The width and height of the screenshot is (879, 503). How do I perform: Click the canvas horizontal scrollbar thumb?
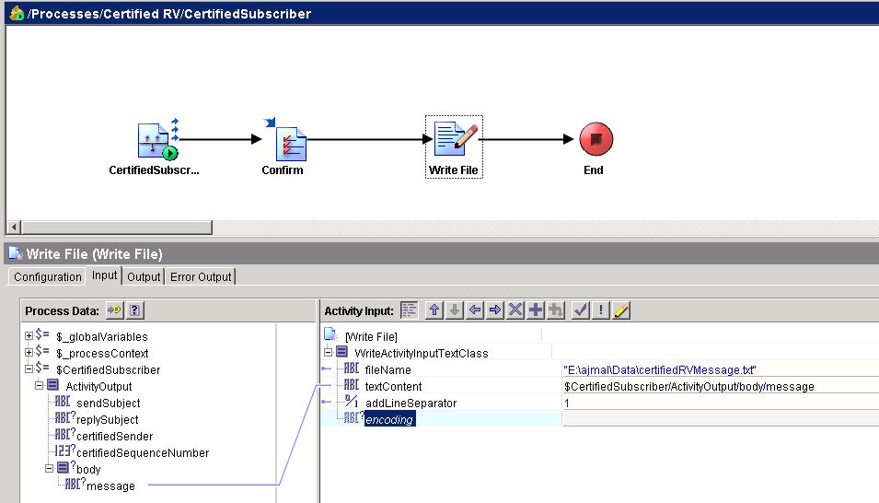pyautogui.click(x=117, y=228)
